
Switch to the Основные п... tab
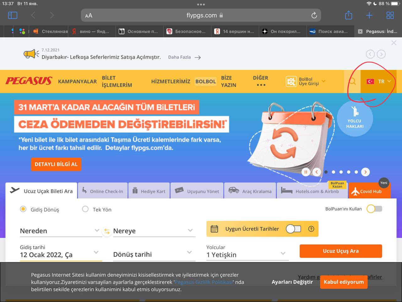click(x=139, y=31)
